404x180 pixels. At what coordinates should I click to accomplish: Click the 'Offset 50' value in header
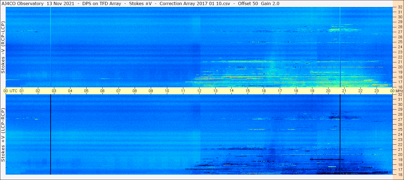(x=248, y=3)
